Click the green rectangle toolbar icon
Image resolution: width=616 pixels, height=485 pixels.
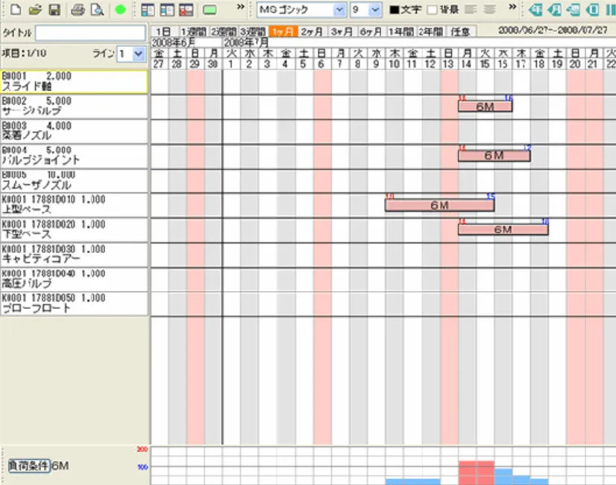pos(210,10)
